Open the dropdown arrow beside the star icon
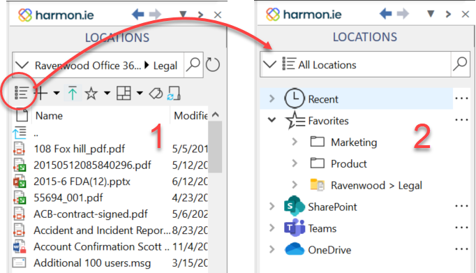 coord(107,93)
